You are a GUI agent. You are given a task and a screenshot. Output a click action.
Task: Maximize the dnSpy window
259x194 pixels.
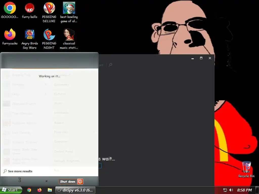[x=201, y=58]
